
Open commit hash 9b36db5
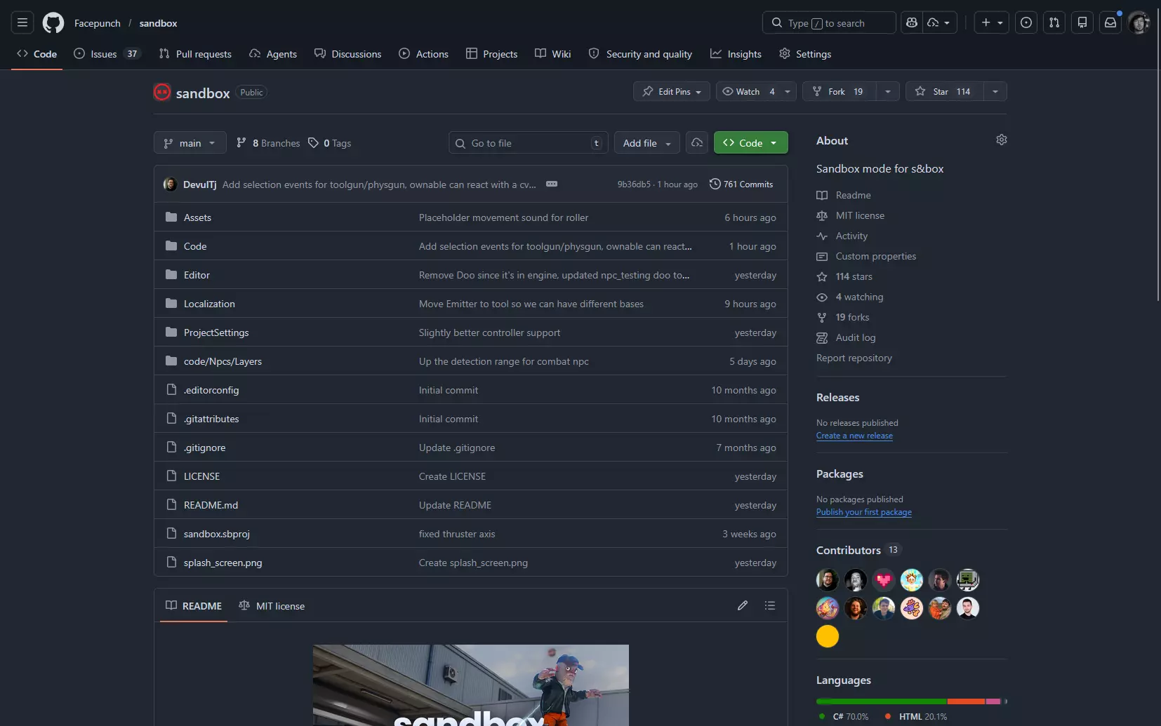pos(634,184)
